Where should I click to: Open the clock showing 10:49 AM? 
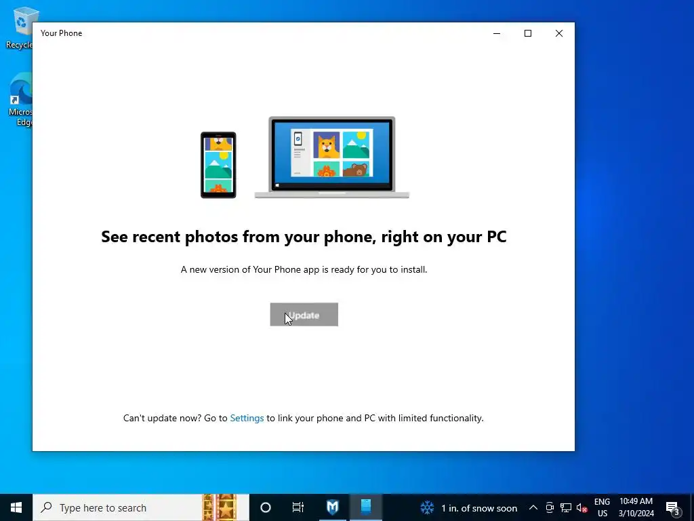coord(636,507)
